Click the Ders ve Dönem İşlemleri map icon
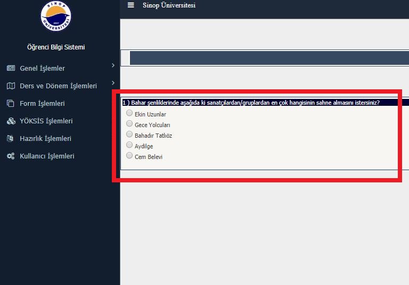The height and width of the screenshot is (285, 409). point(11,86)
